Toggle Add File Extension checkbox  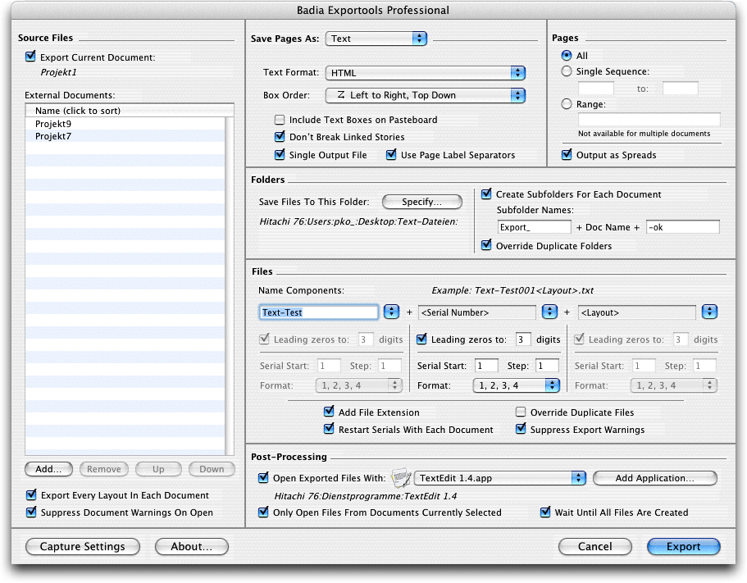point(329,412)
